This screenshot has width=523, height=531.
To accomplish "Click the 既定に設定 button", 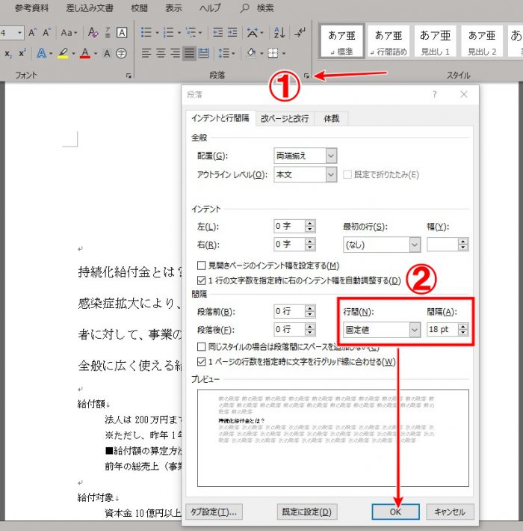I will [x=307, y=512].
